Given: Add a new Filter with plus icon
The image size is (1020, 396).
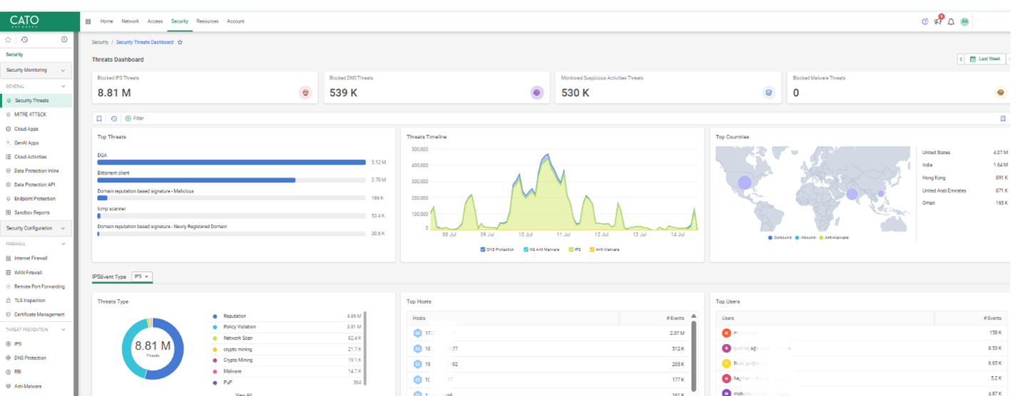Looking at the screenshot, I should click(x=128, y=118).
